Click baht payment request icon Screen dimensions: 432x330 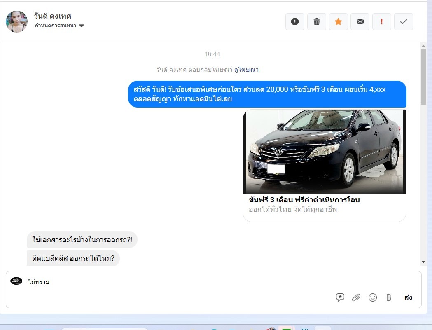(x=389, y=297)
